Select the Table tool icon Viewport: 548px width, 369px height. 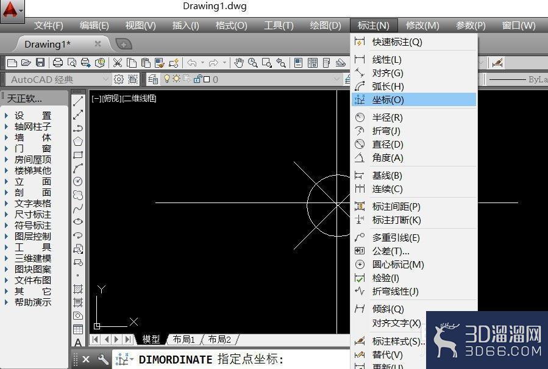[78, 329]
